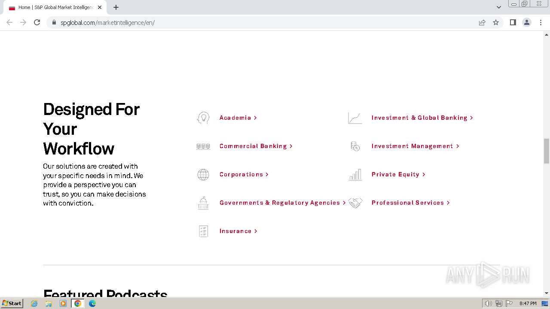Go back using browser back arrow
Viewport: 550px width, 309px height.
click(9, 22)
